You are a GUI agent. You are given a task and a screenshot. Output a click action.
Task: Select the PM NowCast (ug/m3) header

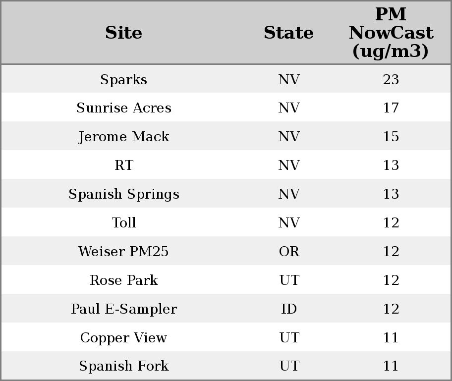(x=391, y=33)
